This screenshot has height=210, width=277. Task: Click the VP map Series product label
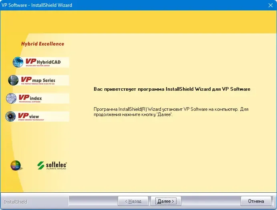(38, 80)
